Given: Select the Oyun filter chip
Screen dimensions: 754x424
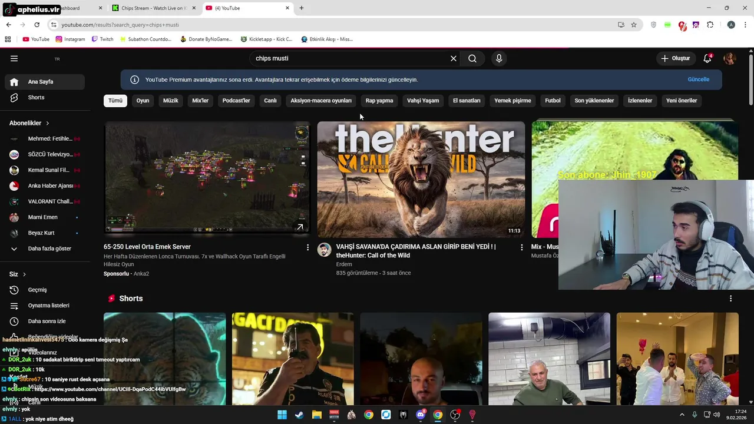Looking at the screenshot, I should pos(143,101).
